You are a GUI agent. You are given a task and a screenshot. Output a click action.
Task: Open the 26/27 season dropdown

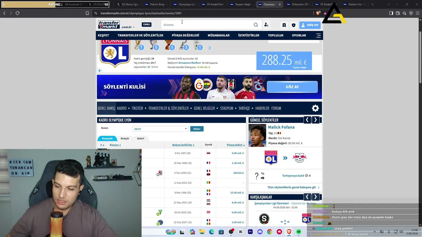[160, 129]
